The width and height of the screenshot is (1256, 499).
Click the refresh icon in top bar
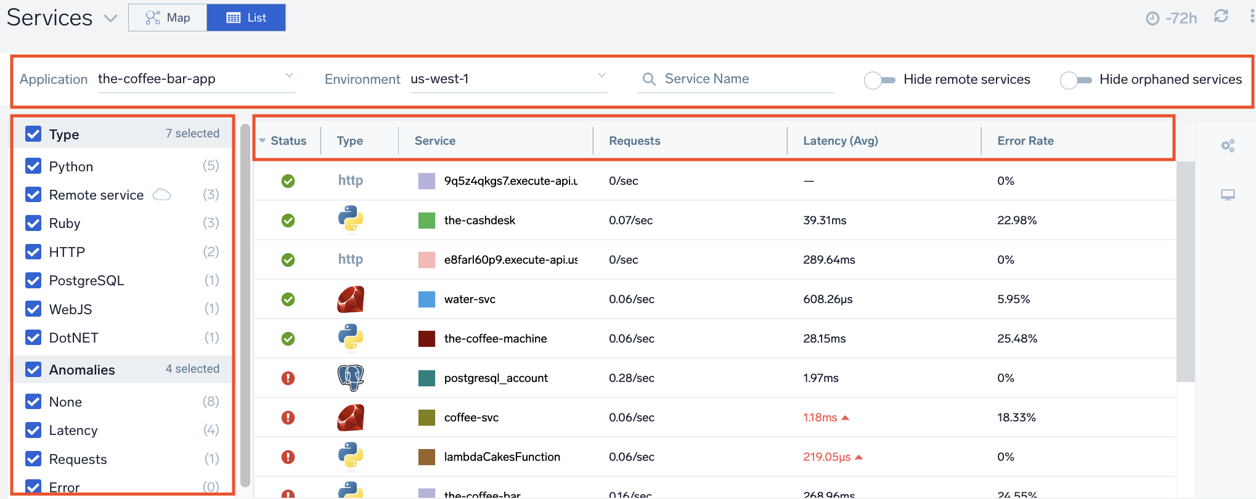click(1221, 17)
